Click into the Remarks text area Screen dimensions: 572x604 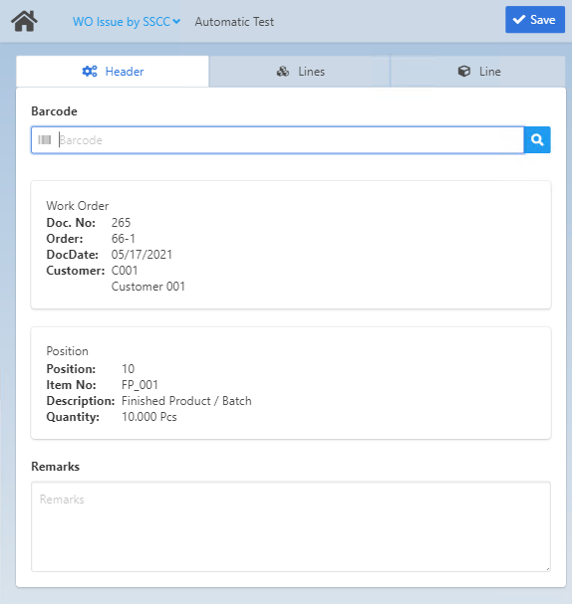[291, 526]
